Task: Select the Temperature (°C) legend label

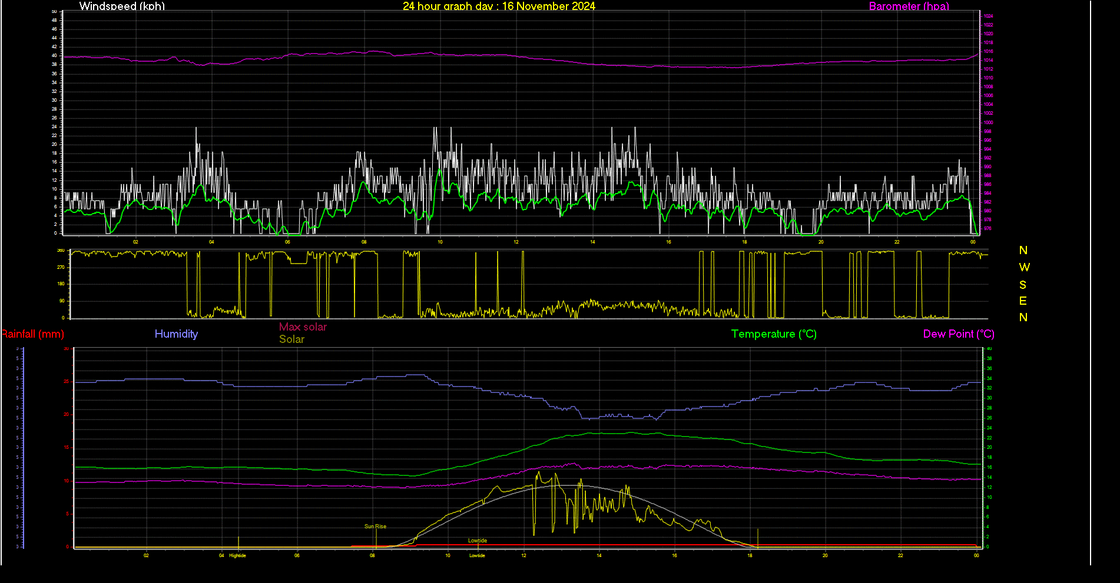Action: [774, 334]
